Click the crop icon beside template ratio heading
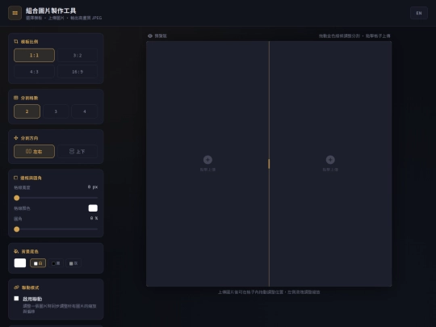 point(16,41)
